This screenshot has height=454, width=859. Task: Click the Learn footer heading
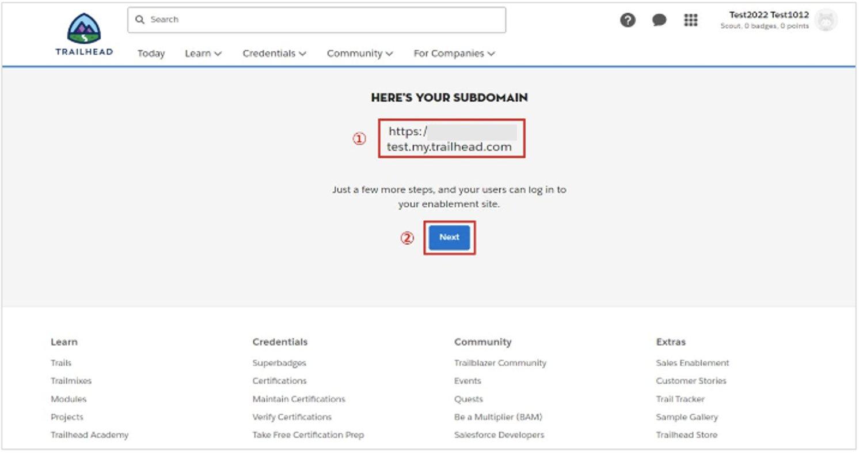point(64,342)
